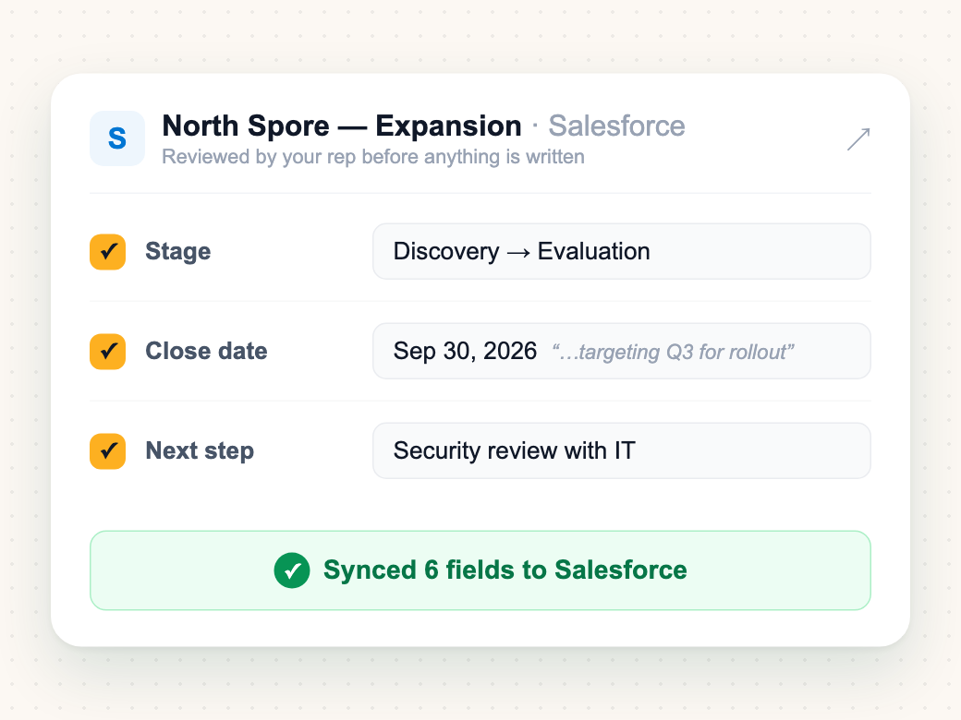Edit the Discovery → Evaluation field

(x=622, y=252)
